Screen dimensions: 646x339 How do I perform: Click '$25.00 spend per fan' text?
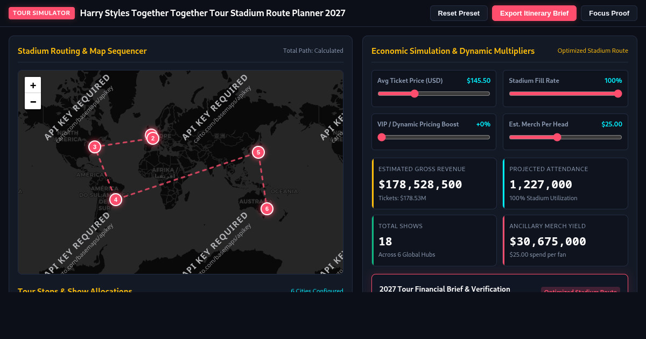(538, 255)
